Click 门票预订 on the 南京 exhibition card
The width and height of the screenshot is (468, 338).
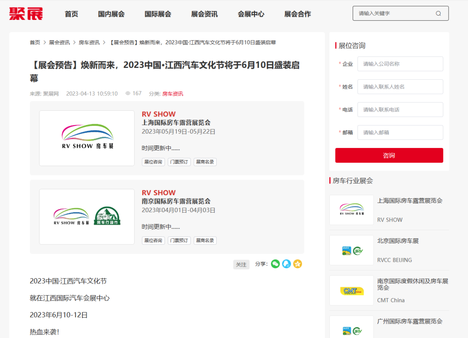pyautogui.click(x=179, y=241)
